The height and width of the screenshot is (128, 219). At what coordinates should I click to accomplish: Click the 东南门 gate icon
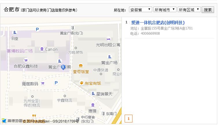[103, 114]
